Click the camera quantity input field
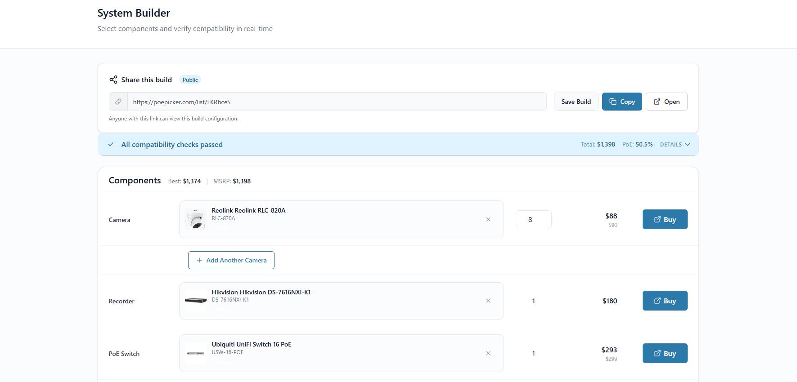This screenshot has width=797, height=382. (533, 219)
